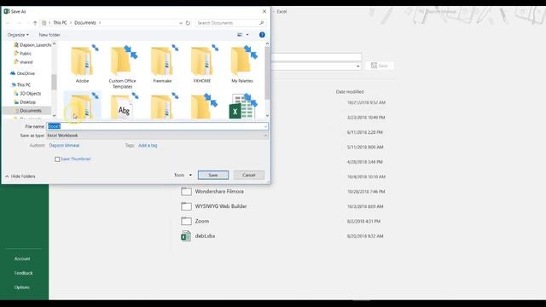Click the file name box in Excel backstage
The width and height of the screenshot is (546, 307).
pos(317,57)
